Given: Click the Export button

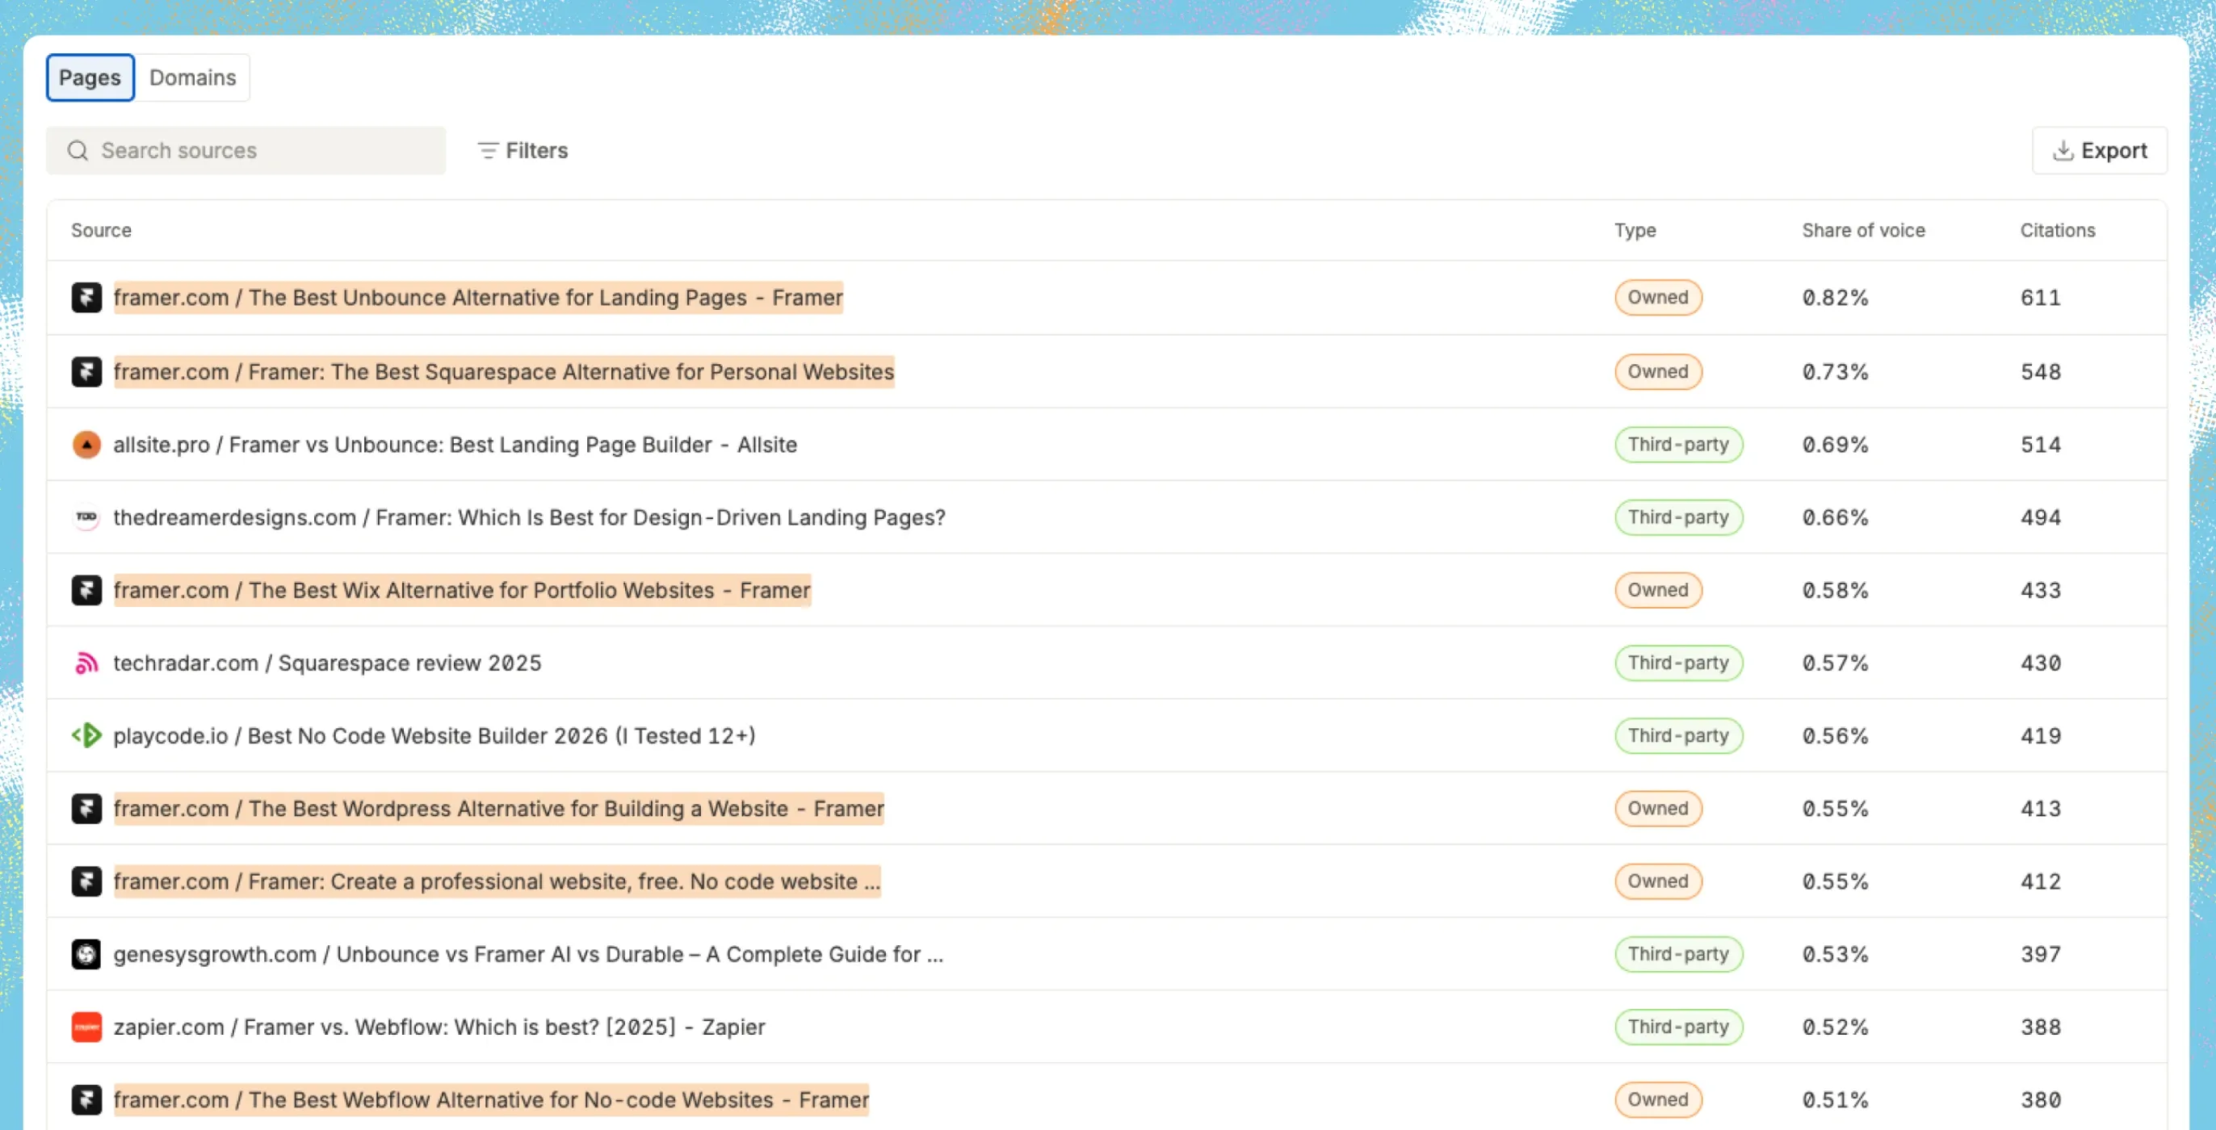Looking at the screenshot, I should [2099, 150].
